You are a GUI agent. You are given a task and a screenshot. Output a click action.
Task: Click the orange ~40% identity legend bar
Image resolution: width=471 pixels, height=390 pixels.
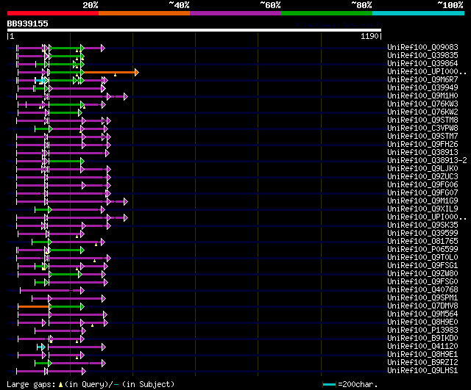coord(144,13)
